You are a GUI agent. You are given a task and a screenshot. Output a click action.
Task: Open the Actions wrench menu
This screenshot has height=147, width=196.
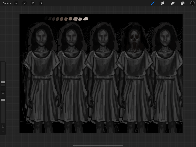(x=16, y=3)
